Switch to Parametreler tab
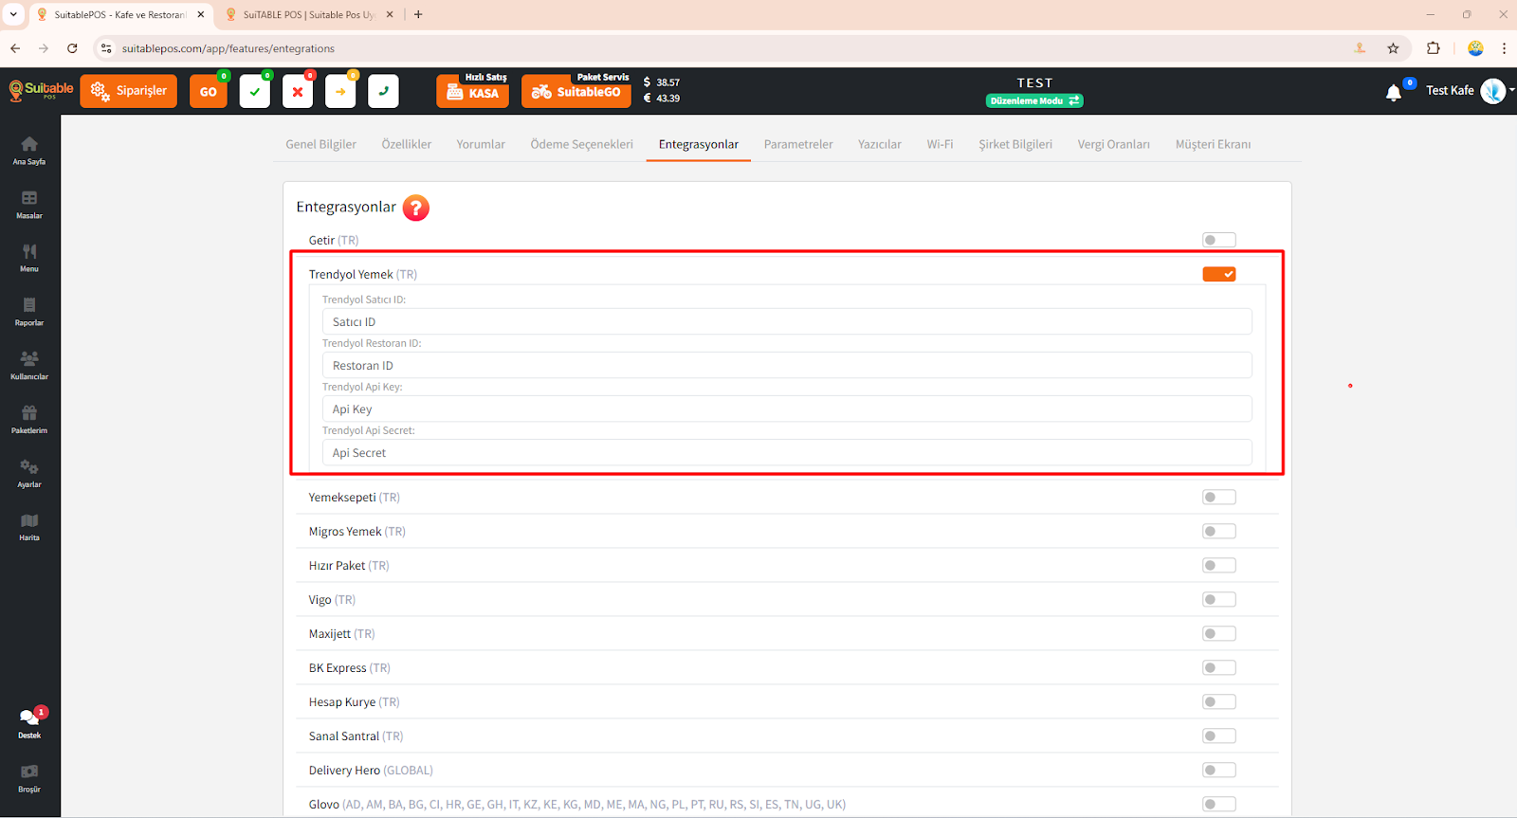 click(x=798, y=144)
